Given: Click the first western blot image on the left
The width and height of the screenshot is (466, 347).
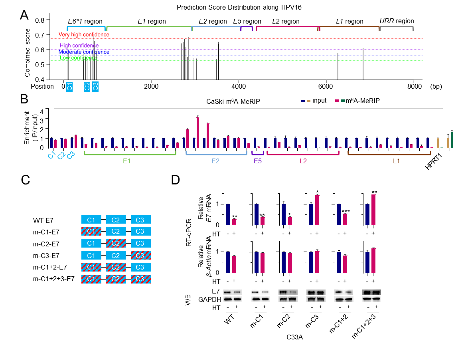Looking at the screenshot, I should tap(232, 295).
